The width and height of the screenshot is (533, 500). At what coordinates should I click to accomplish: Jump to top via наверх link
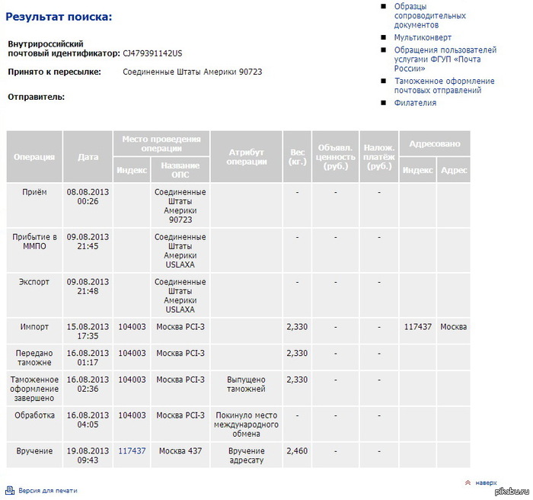pyautogui.click(x=486, y=482)
